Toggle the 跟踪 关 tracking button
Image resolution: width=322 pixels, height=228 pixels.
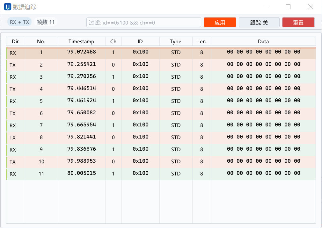click(259, 22)
